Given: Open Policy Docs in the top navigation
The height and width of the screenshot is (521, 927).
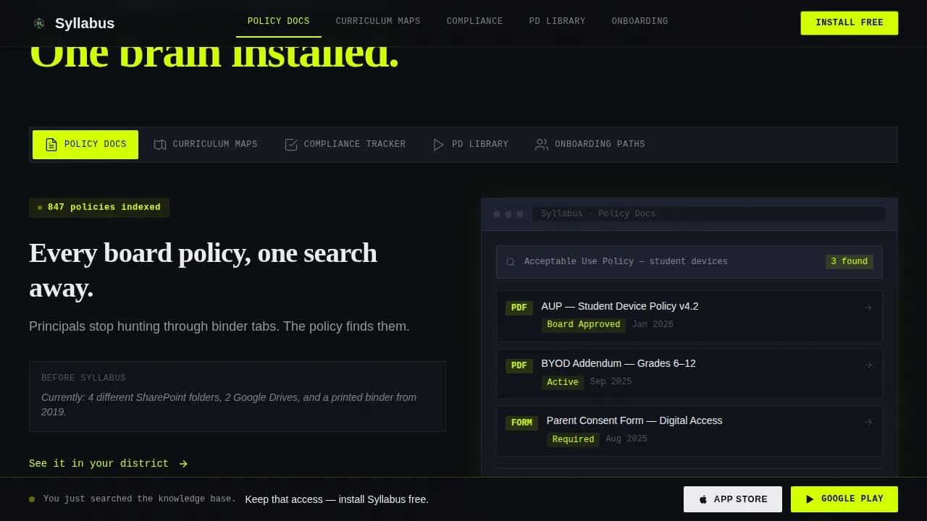Looking at the screenshot, I should pos(279,21).
